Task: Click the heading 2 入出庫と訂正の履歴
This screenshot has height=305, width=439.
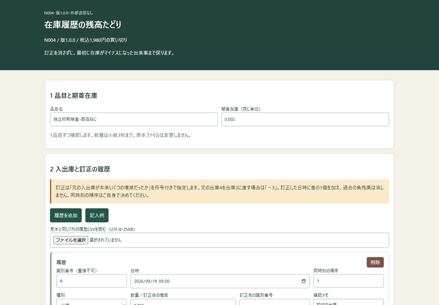Action: (80, 169)
